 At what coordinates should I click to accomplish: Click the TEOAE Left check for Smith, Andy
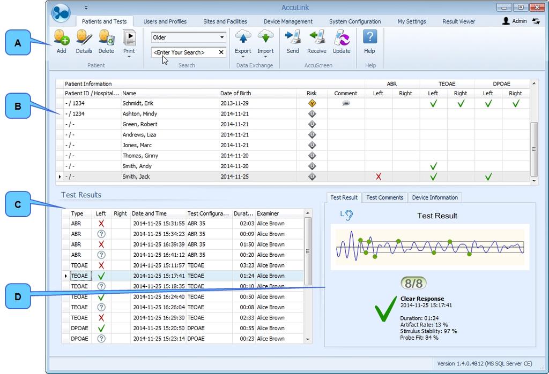pyautogui.click(x=433, y=166)
